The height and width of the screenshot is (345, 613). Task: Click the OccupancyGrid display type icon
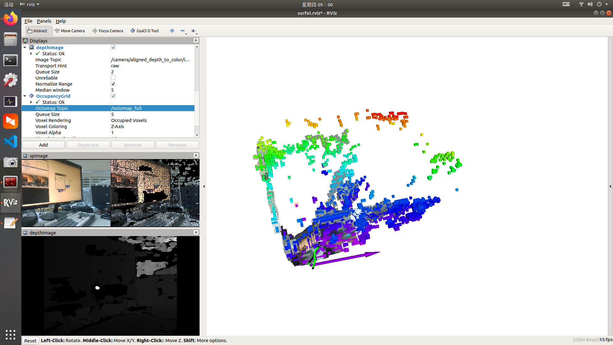coord(32,96)
